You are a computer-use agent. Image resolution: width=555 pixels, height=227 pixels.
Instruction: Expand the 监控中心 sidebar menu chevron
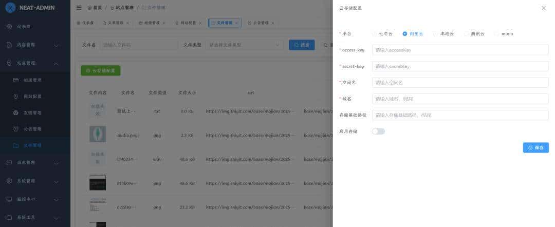tap(57, 200)
